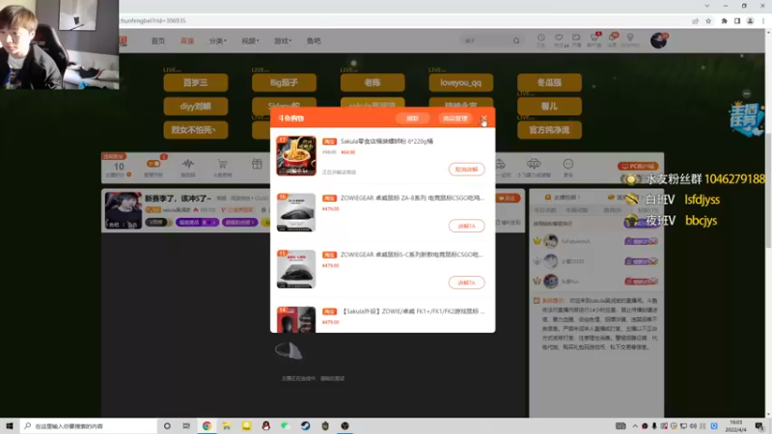Open the S-C series mouse thumbnail
This screenshot has width=772, height=434.
point(296,269)
